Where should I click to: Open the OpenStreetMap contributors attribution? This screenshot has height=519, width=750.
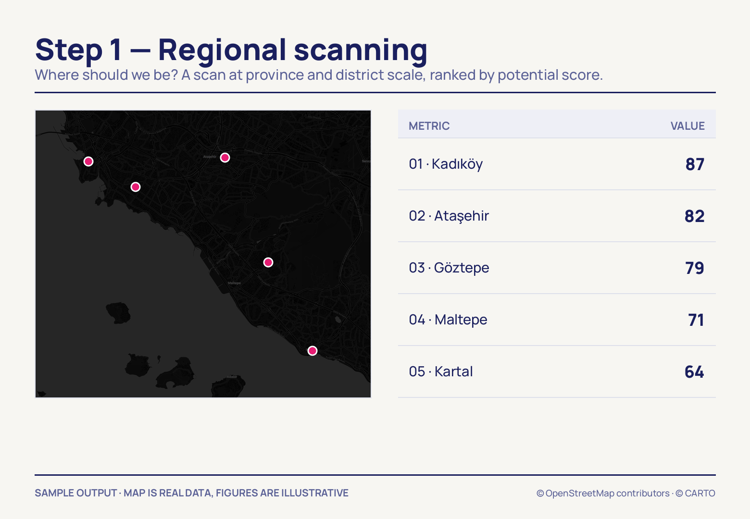[603, 493]
